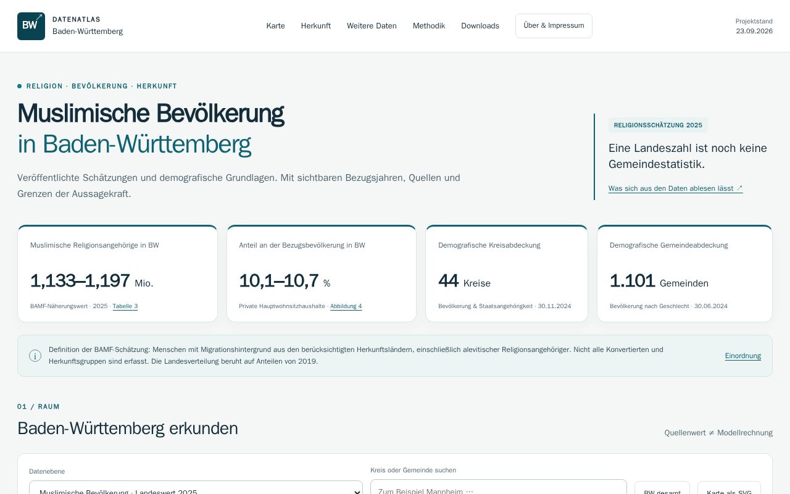Viewport: 790px width, 494px height.
Task: Click the quote Eine Landeszahl ist noch keine Gemeindestatistik
Action: [x=688, y=156]
